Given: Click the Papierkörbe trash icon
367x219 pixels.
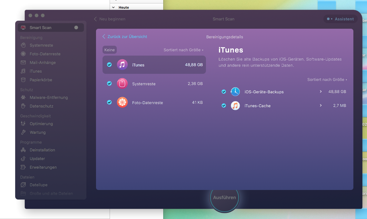Looking at the screenshot, I should point(23,80).
